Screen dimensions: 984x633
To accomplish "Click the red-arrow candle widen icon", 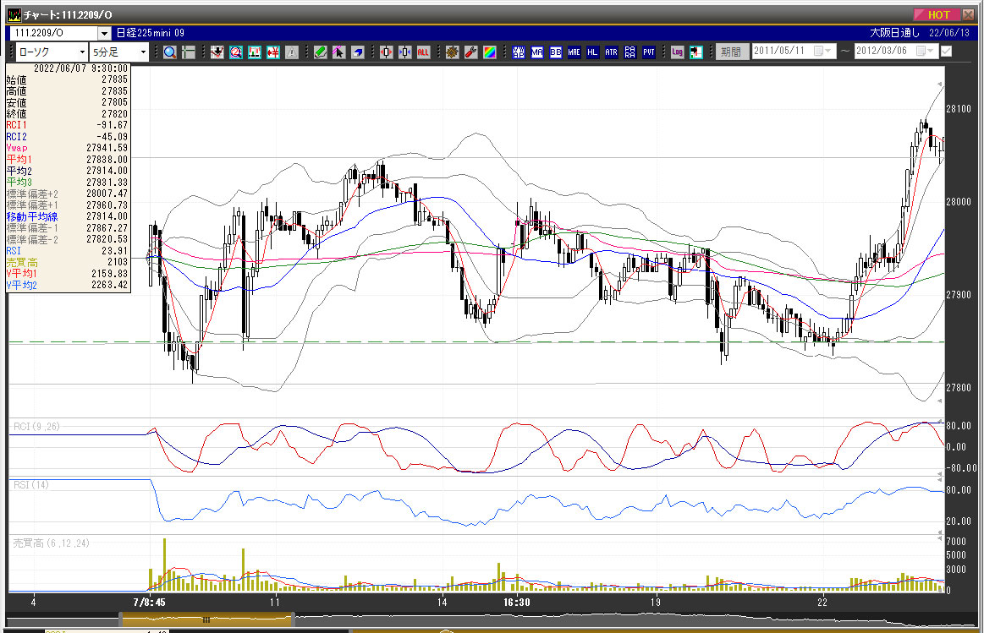I will tap(387, 52).
